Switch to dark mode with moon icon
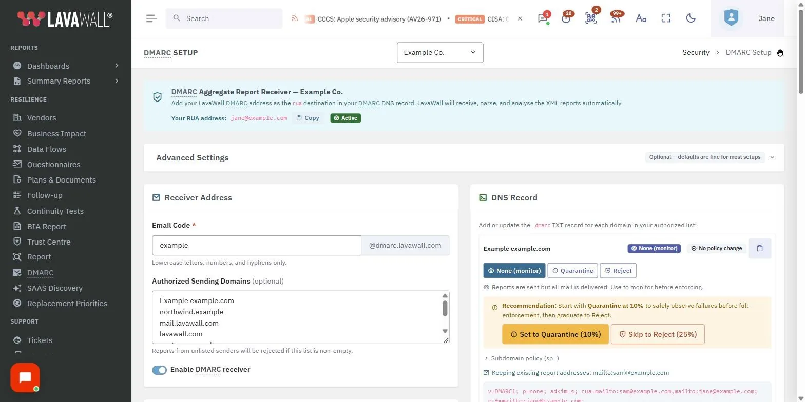Screen dimensions: 805x402 tap(691, 18)
